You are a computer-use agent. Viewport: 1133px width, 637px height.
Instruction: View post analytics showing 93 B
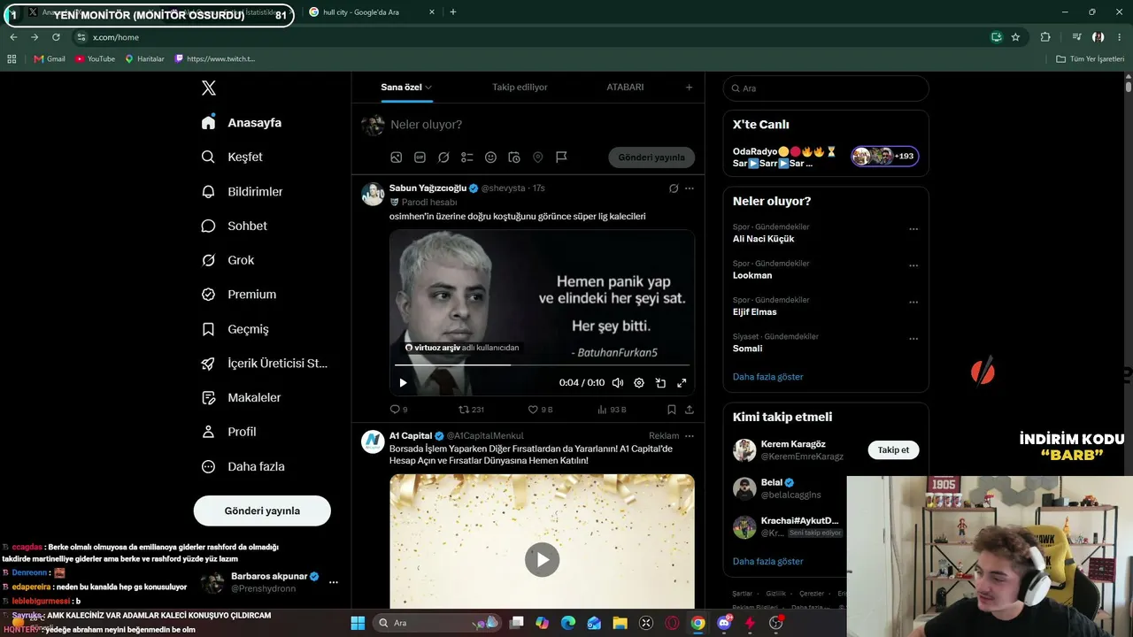[x=612, y=410]
